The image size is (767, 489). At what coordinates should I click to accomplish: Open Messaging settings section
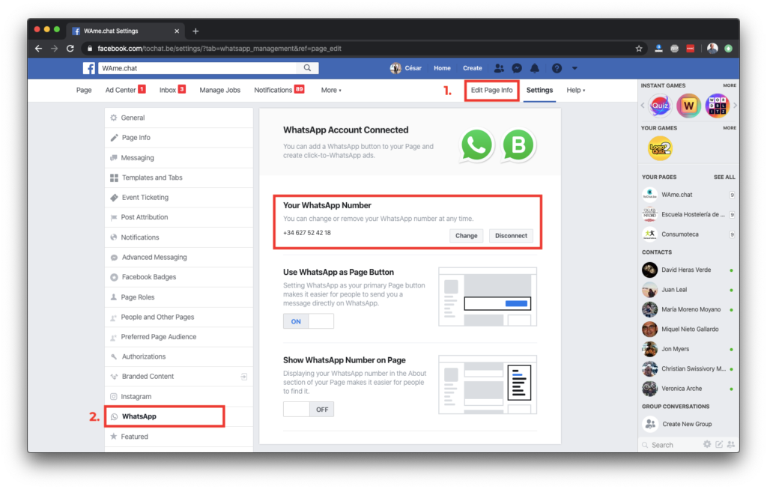pos(178,158)
